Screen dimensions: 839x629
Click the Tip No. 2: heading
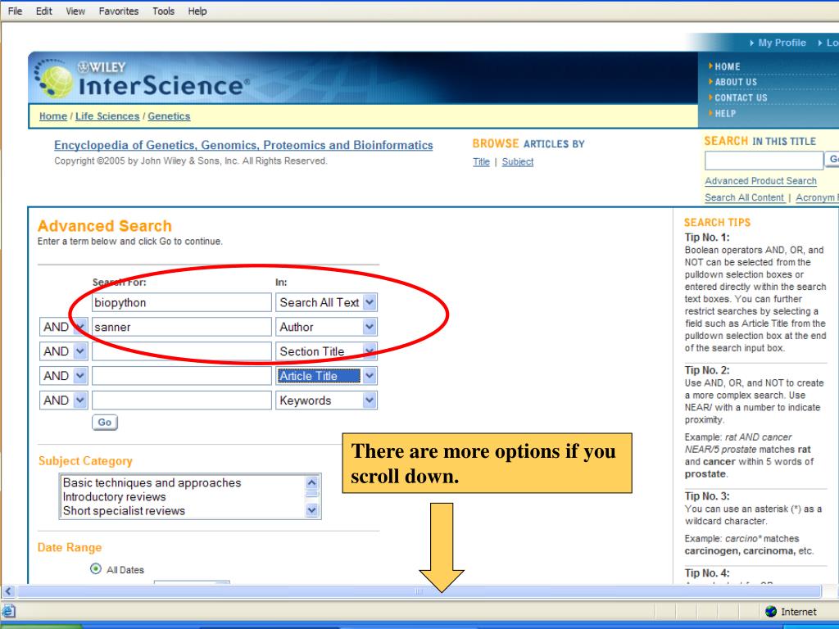[707, 370]
